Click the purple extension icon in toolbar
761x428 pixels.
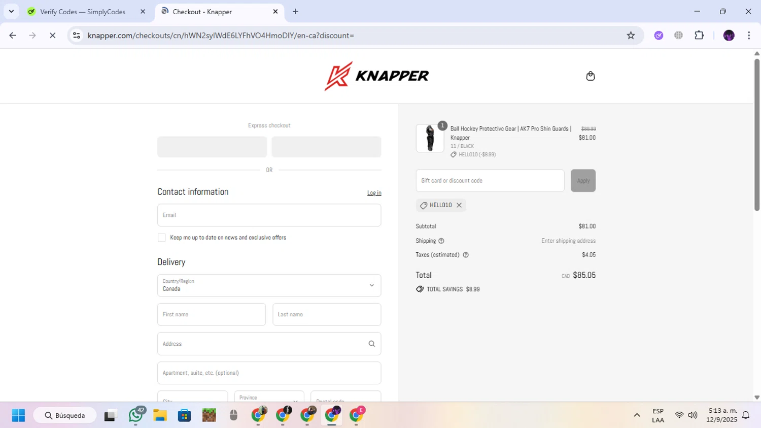coord(659,36)
